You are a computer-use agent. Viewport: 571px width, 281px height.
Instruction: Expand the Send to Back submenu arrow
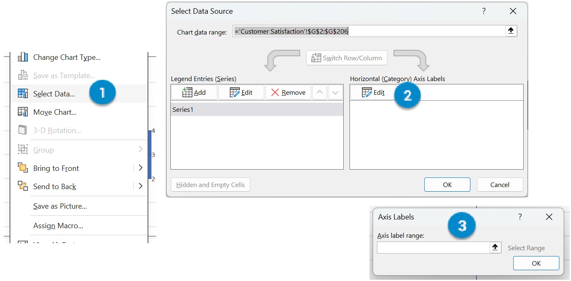pos(140,186)
